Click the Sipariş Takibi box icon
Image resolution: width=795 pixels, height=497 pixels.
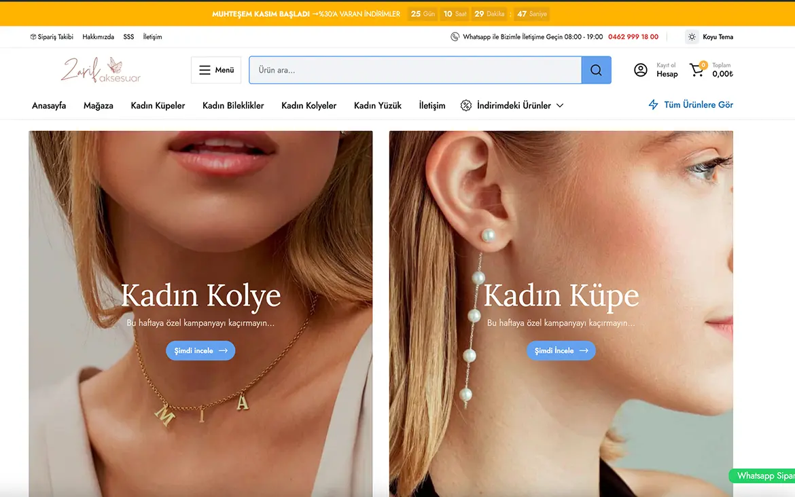[33, 37]
